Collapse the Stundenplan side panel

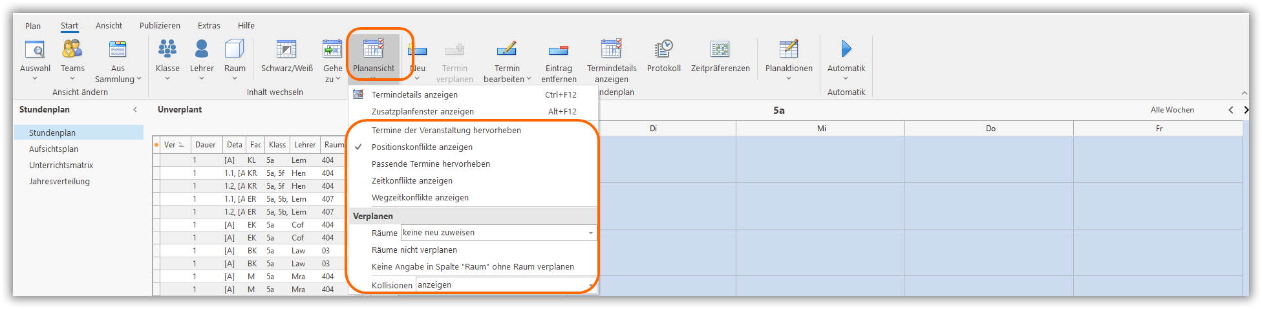135,110
